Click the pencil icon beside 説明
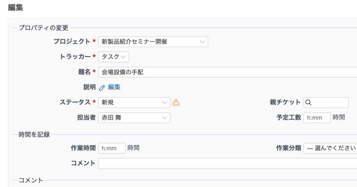Image resolution: width=357 pixels, height=187 pixels. tap(102, 88)
